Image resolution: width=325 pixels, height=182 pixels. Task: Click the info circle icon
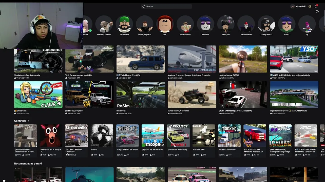click(x=317, y=12)
